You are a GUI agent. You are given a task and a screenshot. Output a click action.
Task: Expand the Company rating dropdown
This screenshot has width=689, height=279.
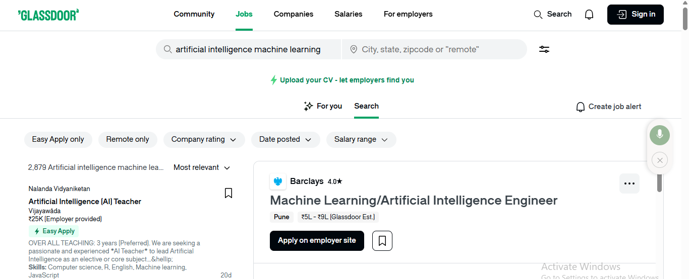(204, 140)
